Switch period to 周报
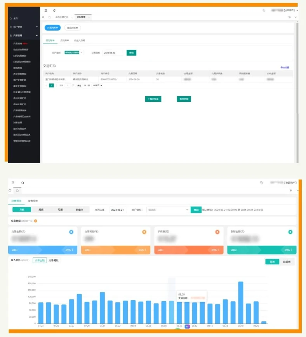This screenshot has height=337, width=306. (41, 210)
